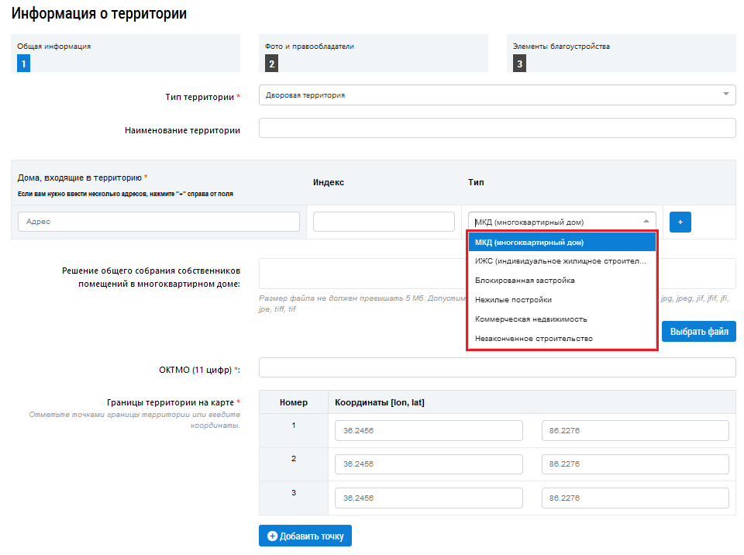Select МКД (многоквартирный дом) option

[562, 243]
